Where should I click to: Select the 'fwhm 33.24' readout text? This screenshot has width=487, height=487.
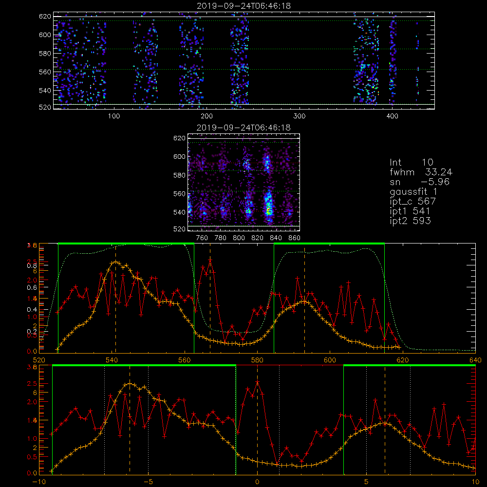pyautogui.click(x=421, y=172)
